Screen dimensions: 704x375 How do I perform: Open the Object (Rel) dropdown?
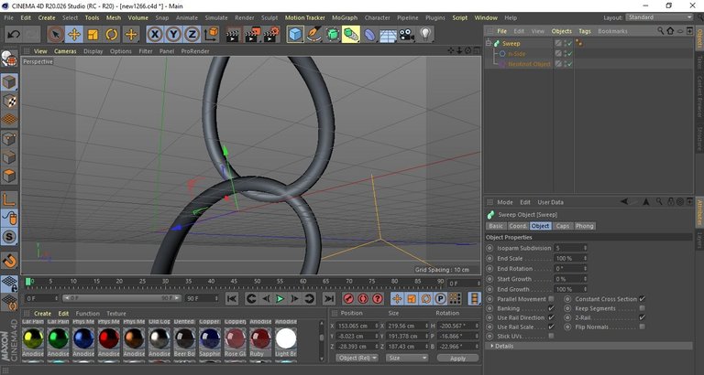pos(357,358)
